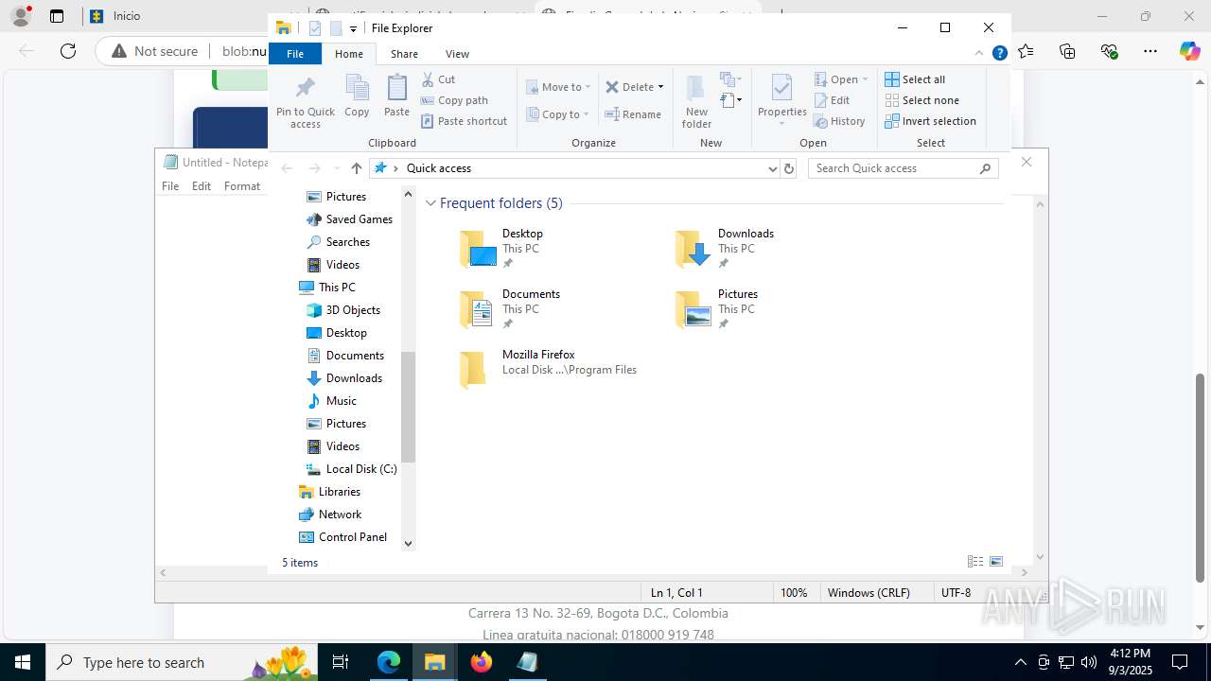Click the Copy ribbon button
This screenshot has width=1211, height=681.
(x=357, y=96)
